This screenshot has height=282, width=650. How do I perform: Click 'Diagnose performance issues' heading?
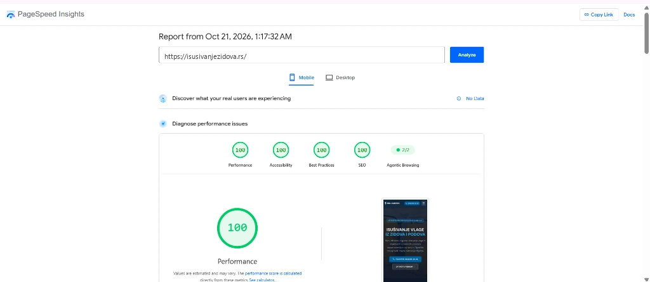209,124
